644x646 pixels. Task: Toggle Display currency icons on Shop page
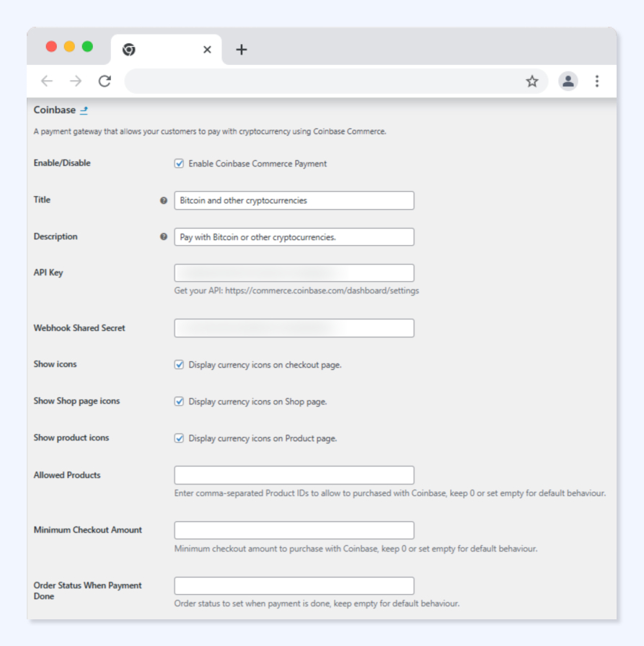click(x=180, y=402)
